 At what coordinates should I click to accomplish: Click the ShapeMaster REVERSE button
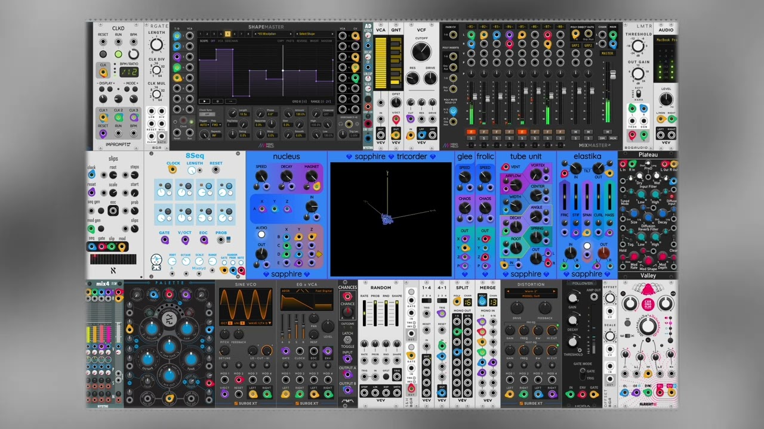(x=302, y=41)
